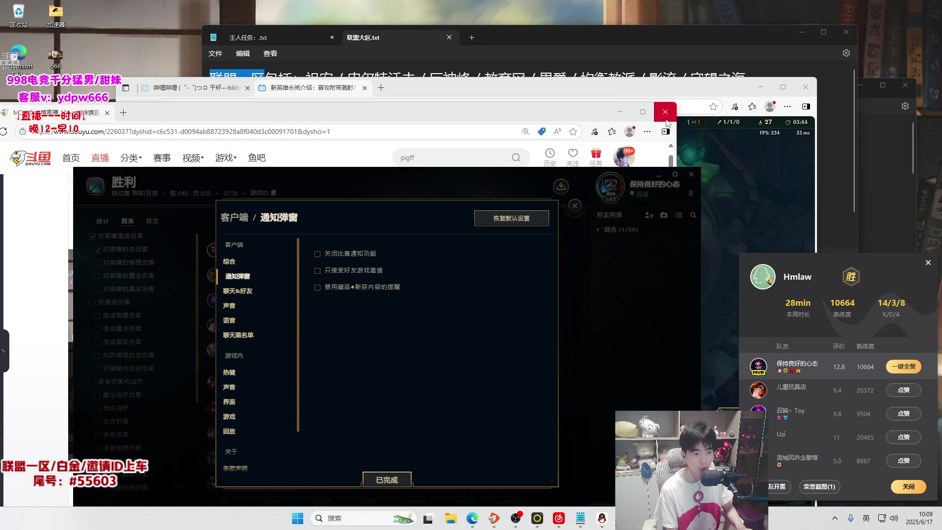The image size is (942, 530).
Task: Show hidden tray icons chevron
Action: point(835,518)
